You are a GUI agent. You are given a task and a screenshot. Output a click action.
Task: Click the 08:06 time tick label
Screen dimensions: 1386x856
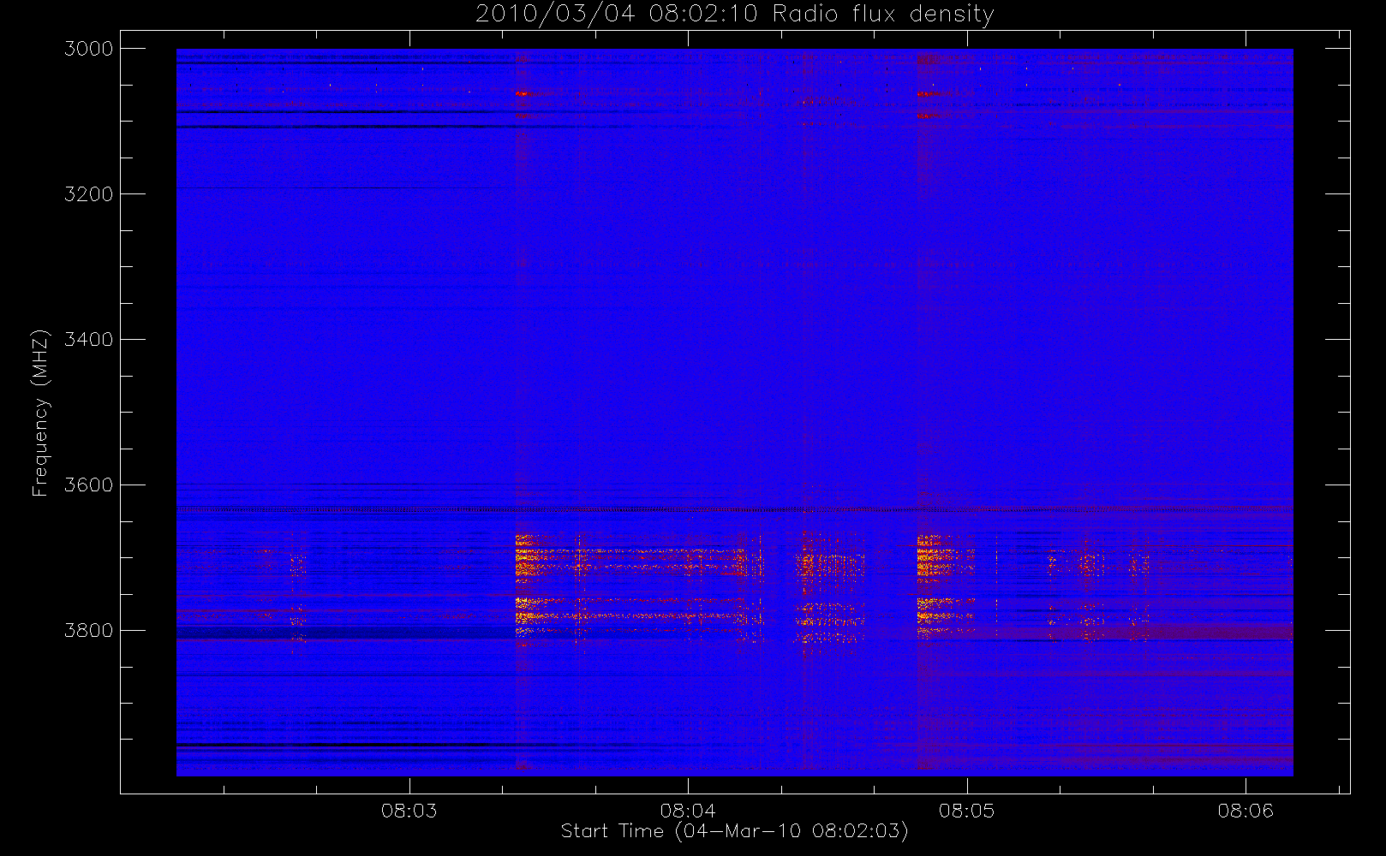click(x=1246, y=811)
